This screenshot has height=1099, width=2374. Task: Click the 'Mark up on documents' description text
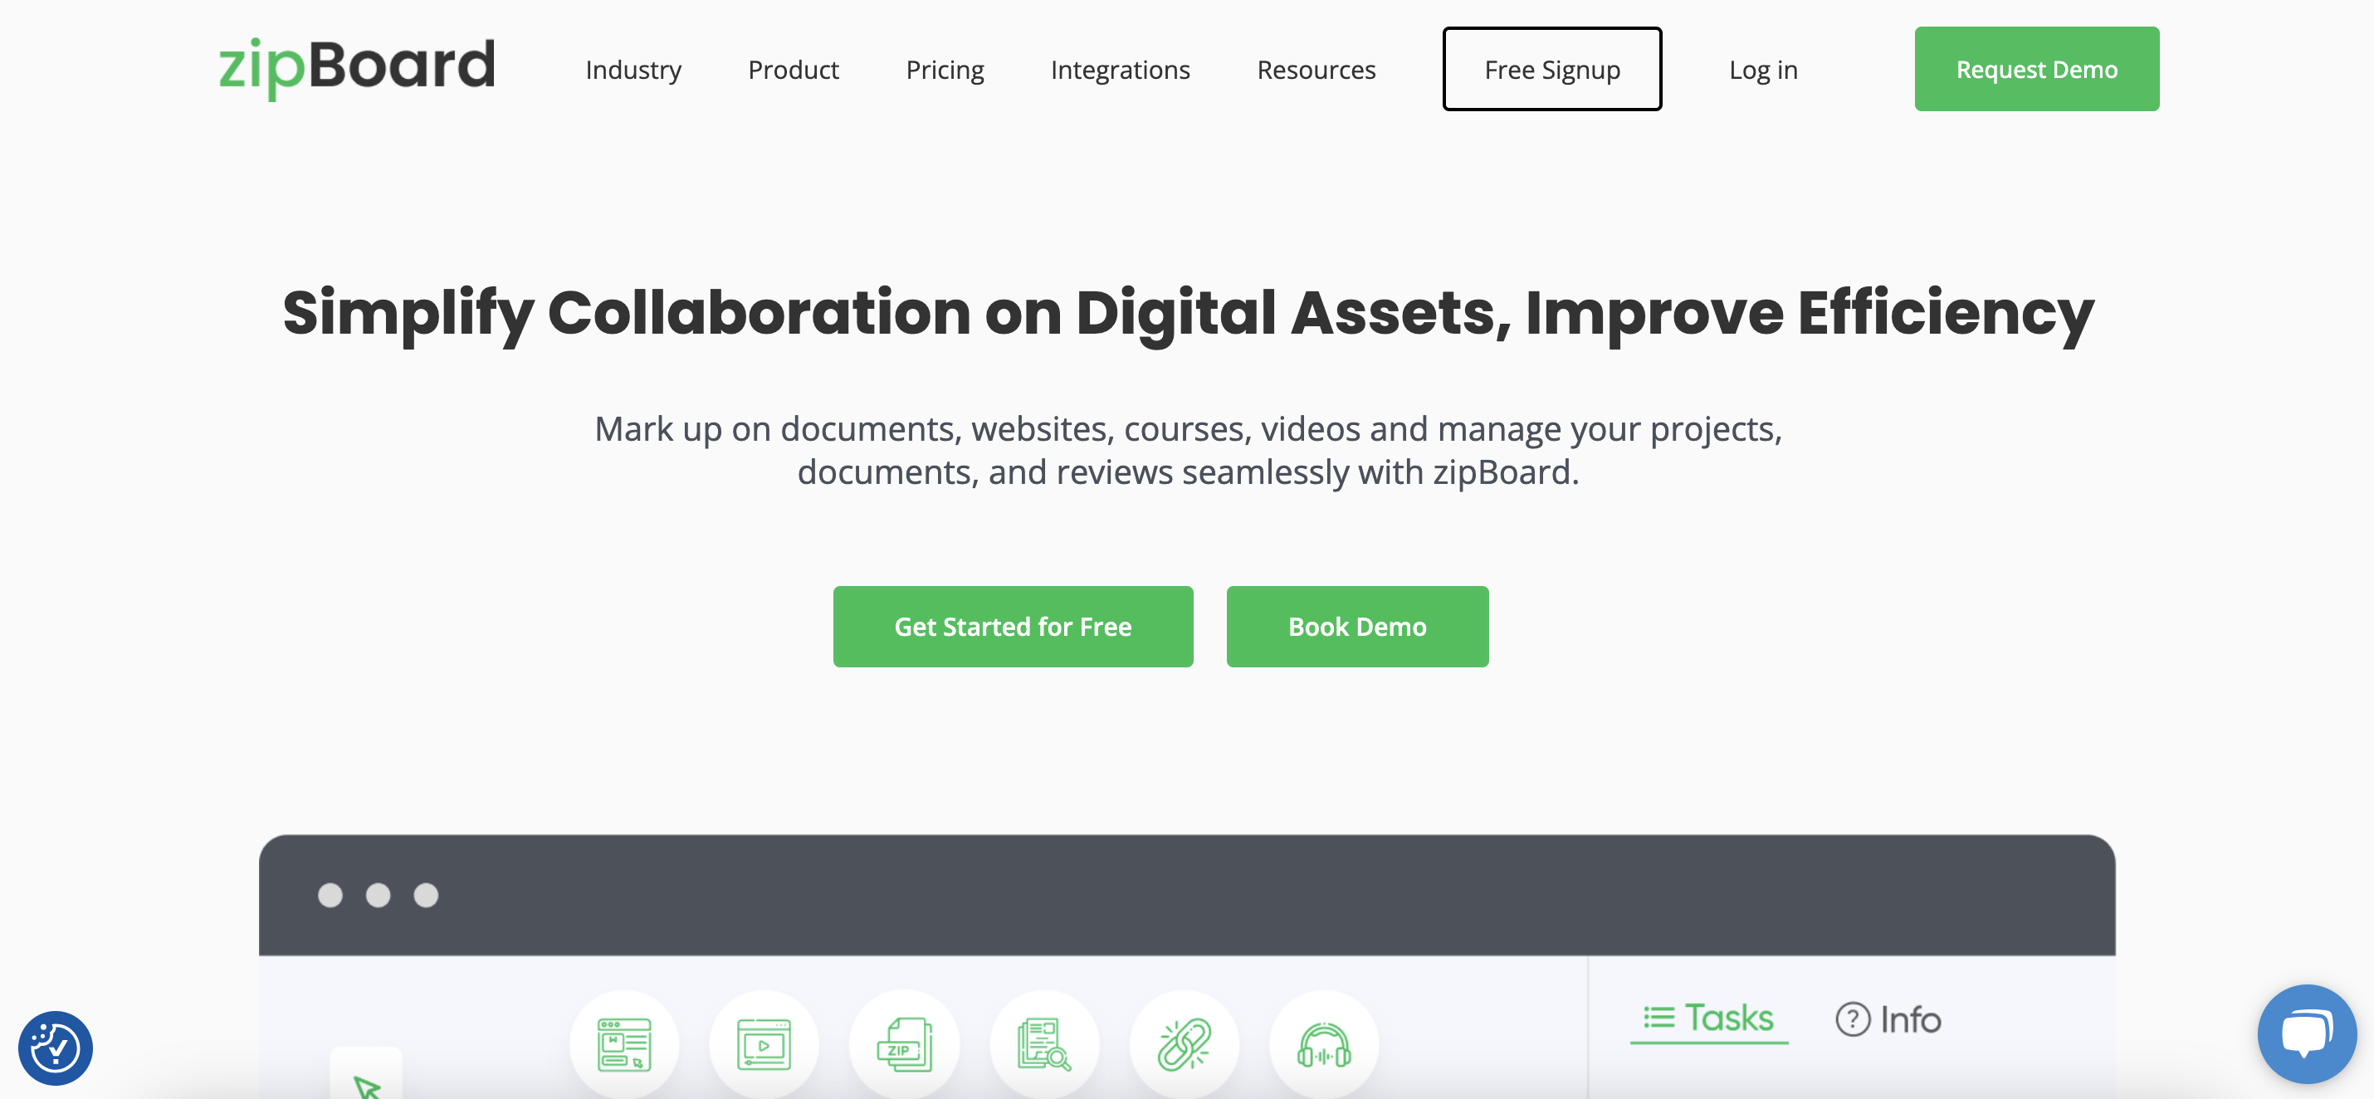coord(1188,451)
